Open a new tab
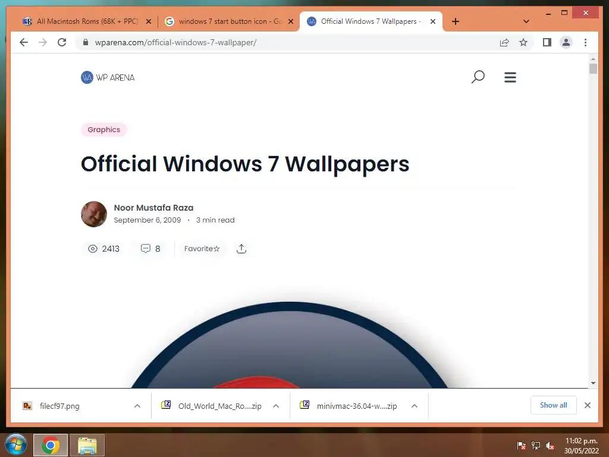The width and height of the screenshot is (609, 457). 455,21
